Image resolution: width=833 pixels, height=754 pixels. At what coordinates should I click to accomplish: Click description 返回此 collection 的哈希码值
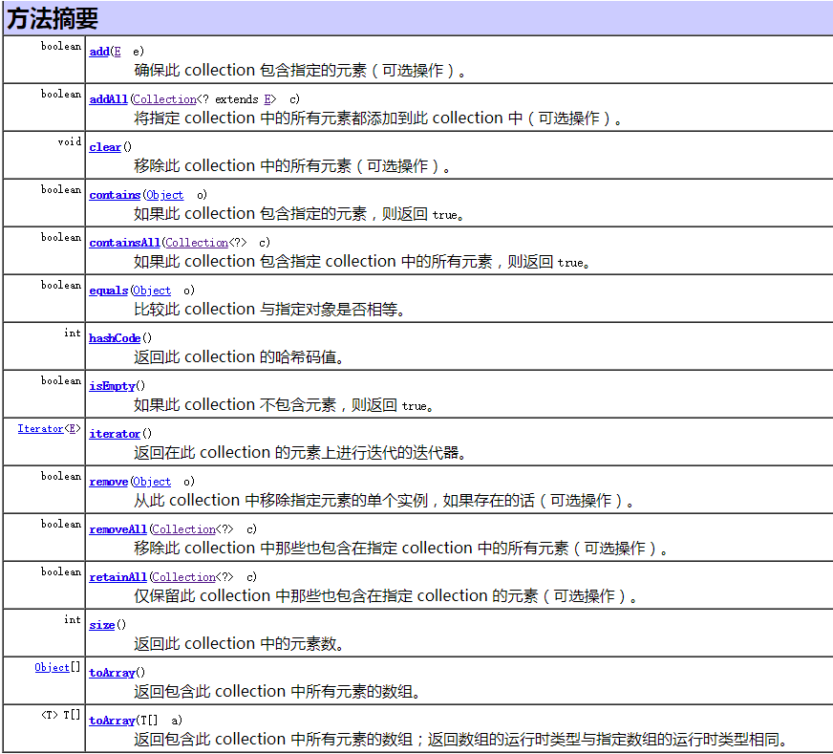pos(239,357)
